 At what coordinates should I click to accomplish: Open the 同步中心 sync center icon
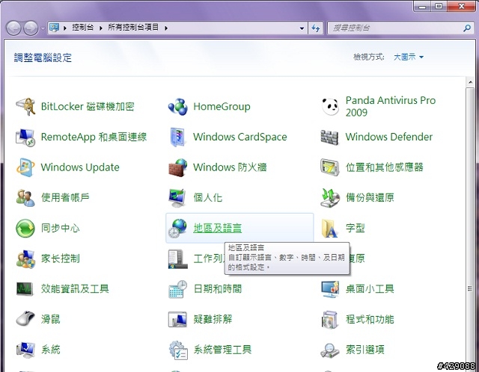click(25, 228)
